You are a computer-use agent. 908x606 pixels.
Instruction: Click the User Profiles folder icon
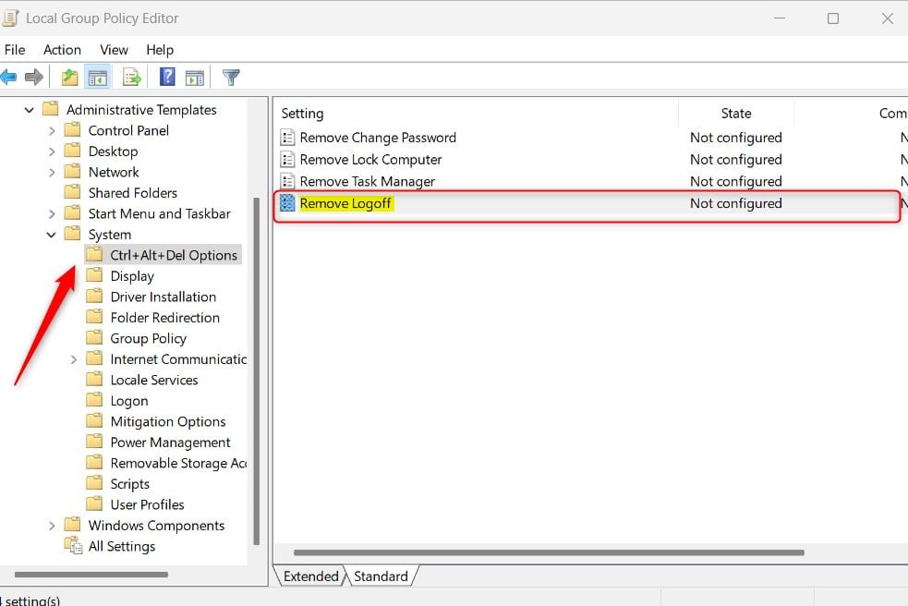[94, 504]
